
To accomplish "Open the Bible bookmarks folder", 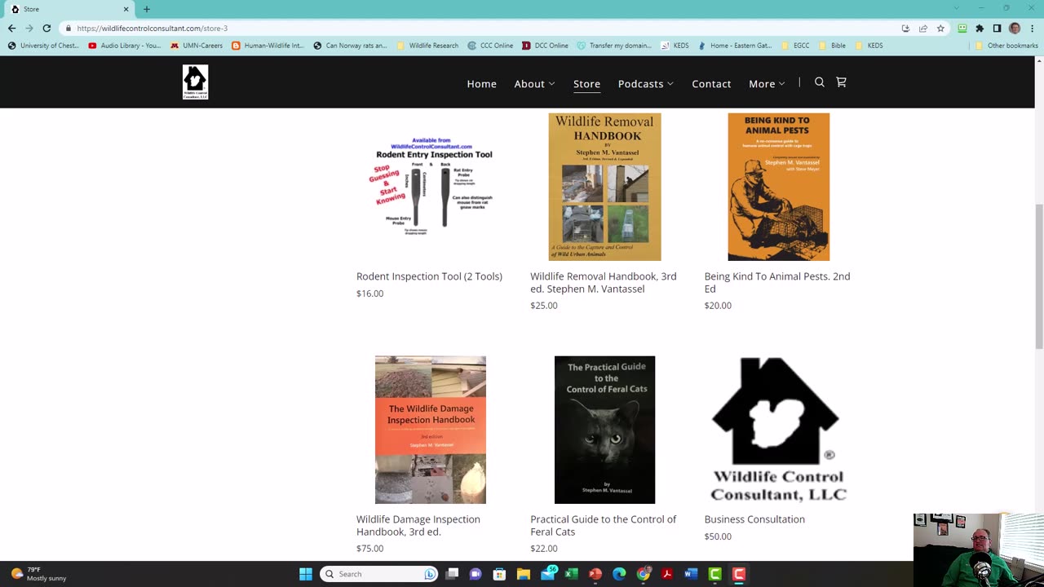I will [x=833, y=46].
